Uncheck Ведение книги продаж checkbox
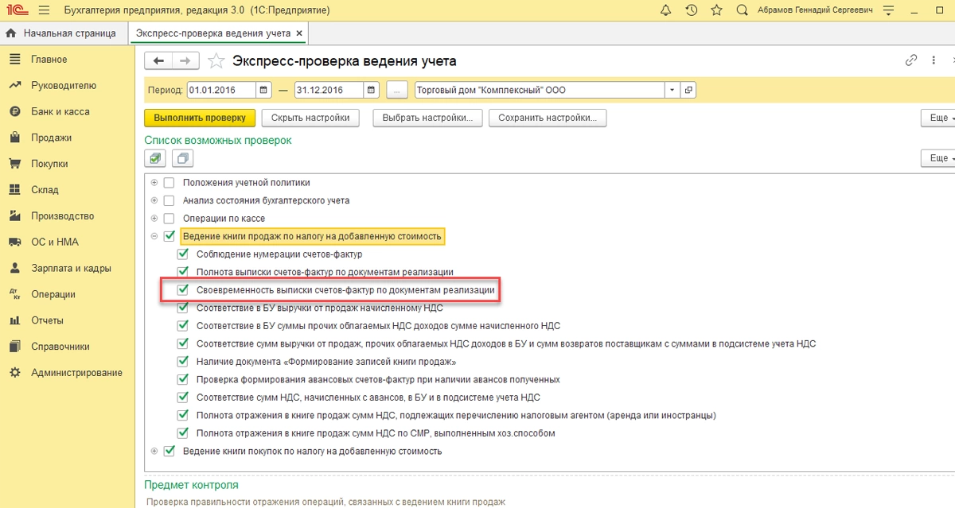The height and width of the screenshot is (508, 955). tap(169, 236)
